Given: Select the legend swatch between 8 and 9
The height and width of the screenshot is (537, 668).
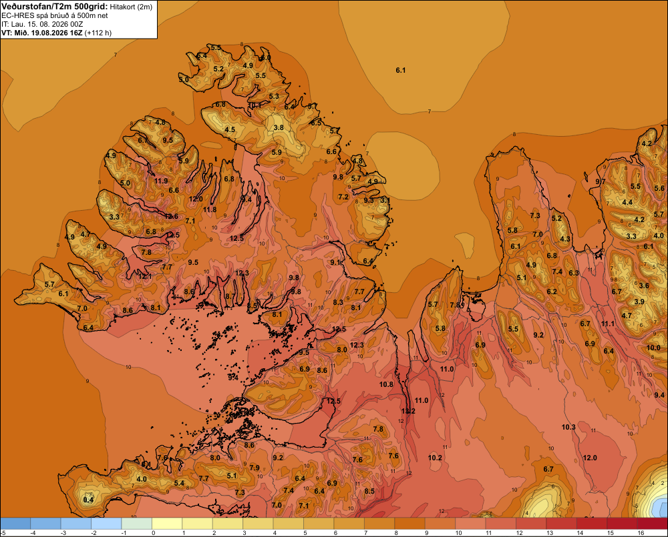Looking at the screenshot, I should pos(410,523).
